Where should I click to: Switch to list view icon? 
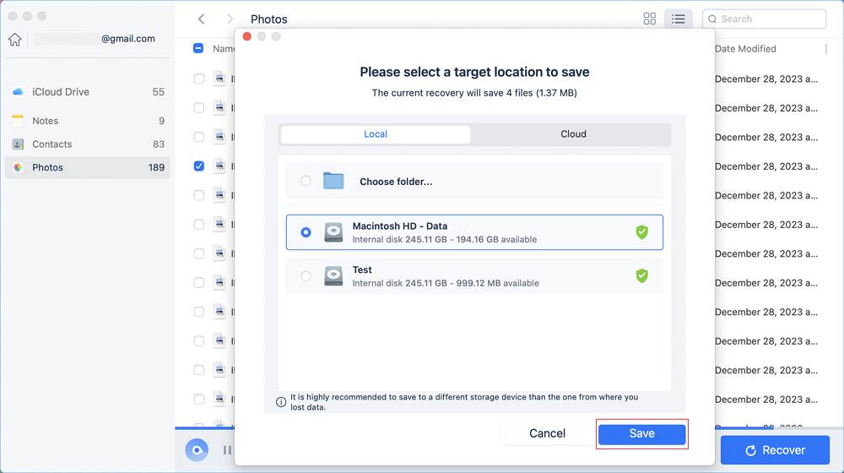(x=678, y=19)
